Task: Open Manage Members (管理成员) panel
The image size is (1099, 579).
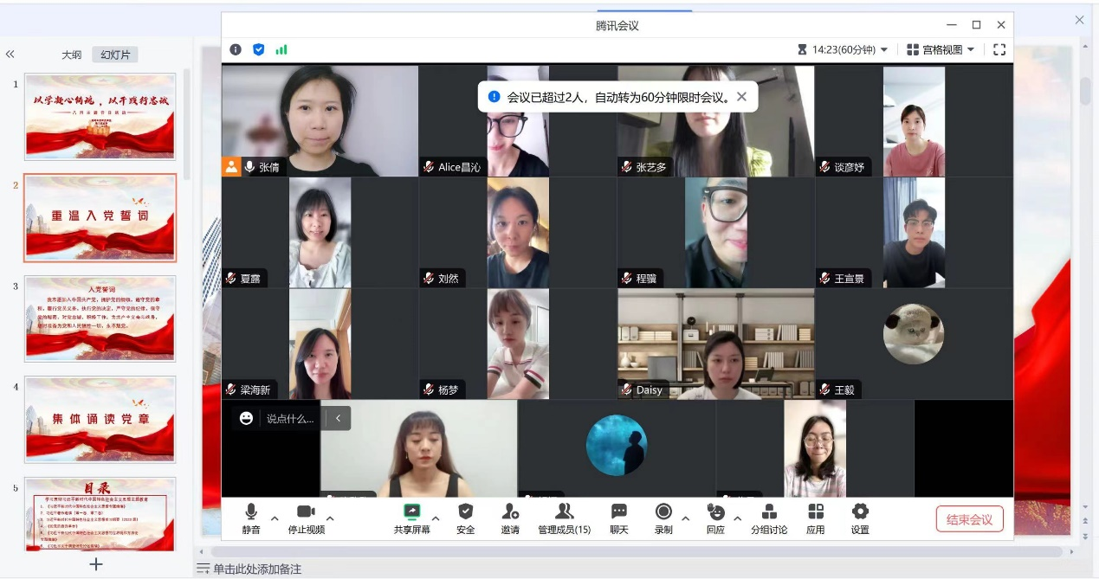Action: [564, 512]
